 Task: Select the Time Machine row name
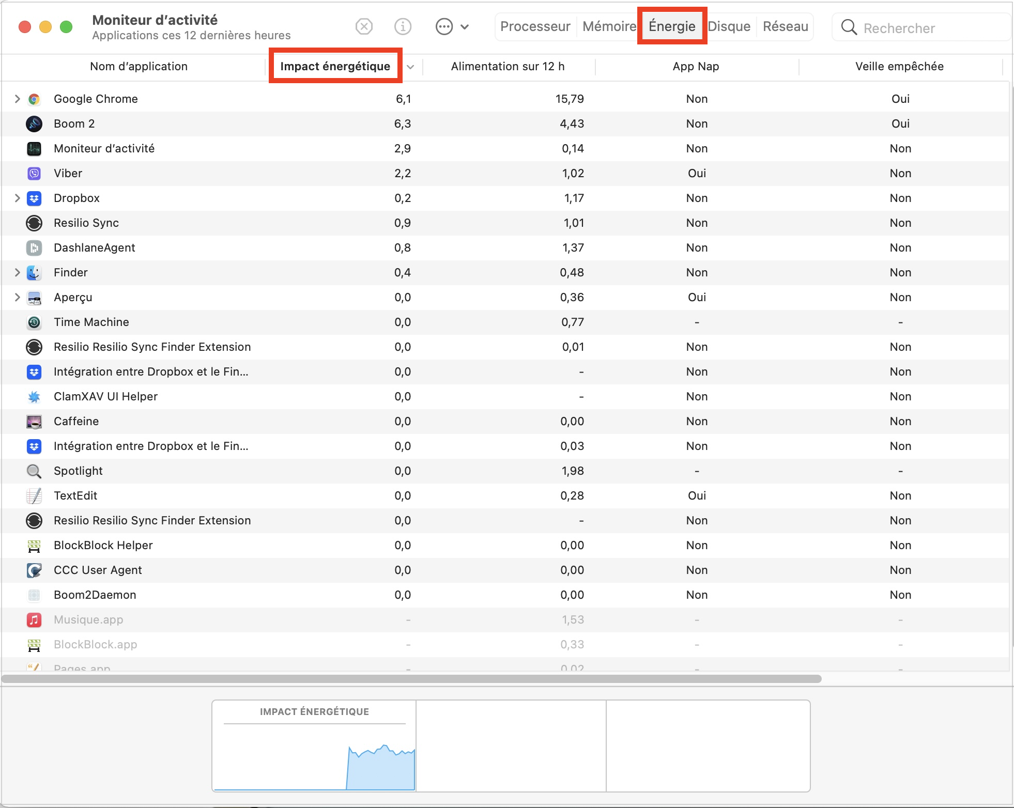[91, 322]
